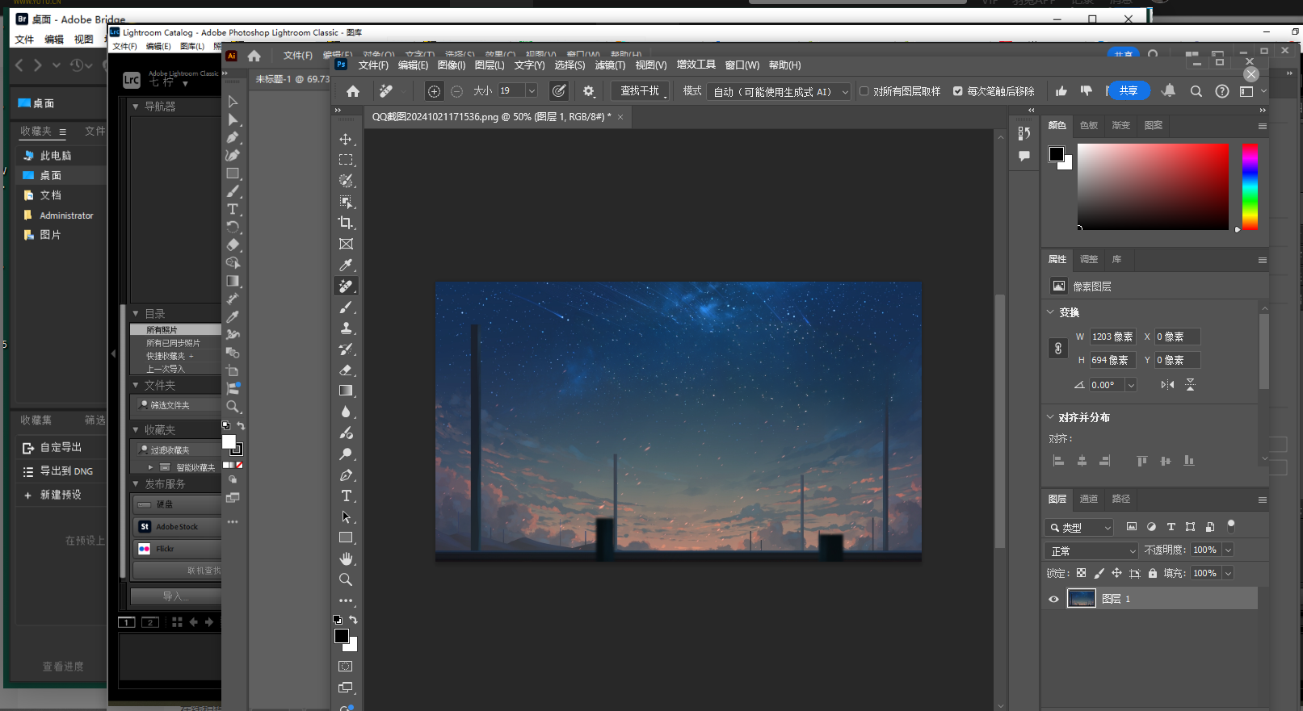
Task: Switch to the 路径 tab
Action: click(x=1121, y=499)
